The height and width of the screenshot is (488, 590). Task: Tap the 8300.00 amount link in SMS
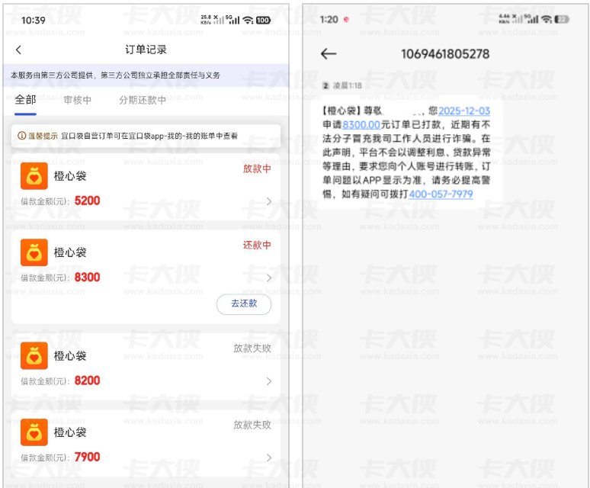click(x=361, y=125)
